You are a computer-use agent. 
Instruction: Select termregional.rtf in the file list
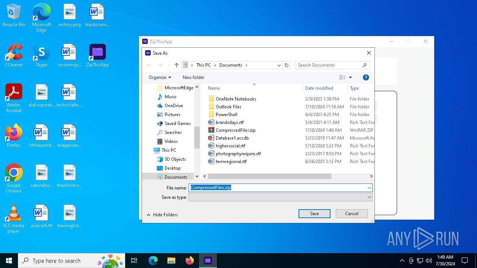coord(231,162)
